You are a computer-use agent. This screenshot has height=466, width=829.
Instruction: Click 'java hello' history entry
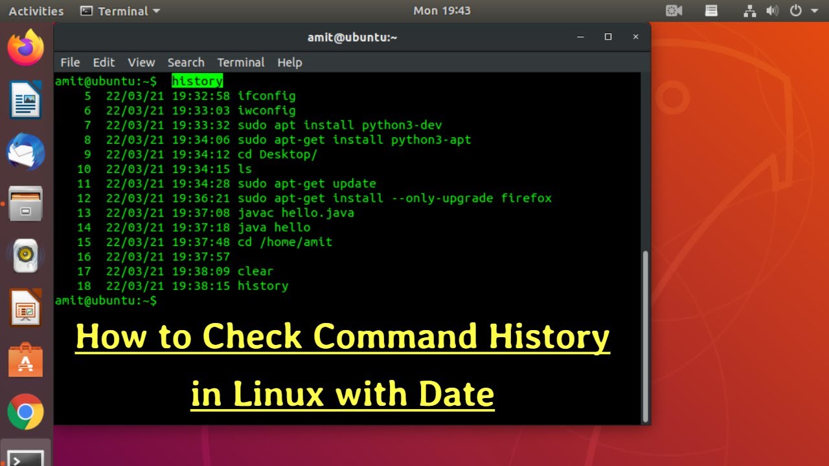click(274, 227)
